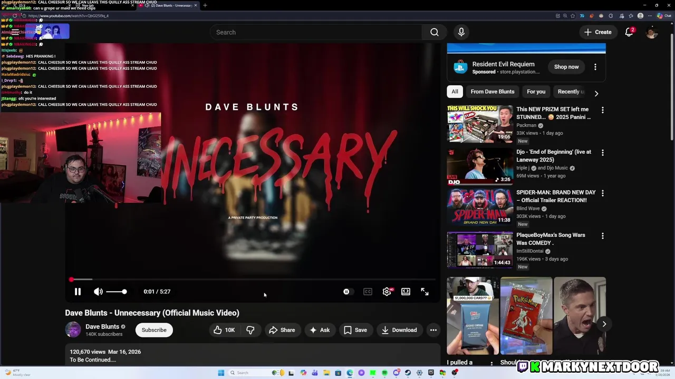Open Windows Start menu

pyautogui.click(x=221, y=373)
